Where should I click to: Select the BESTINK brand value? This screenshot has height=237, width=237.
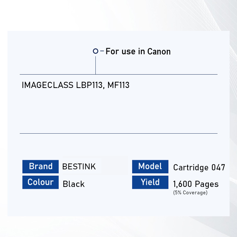tap(79, 166)
